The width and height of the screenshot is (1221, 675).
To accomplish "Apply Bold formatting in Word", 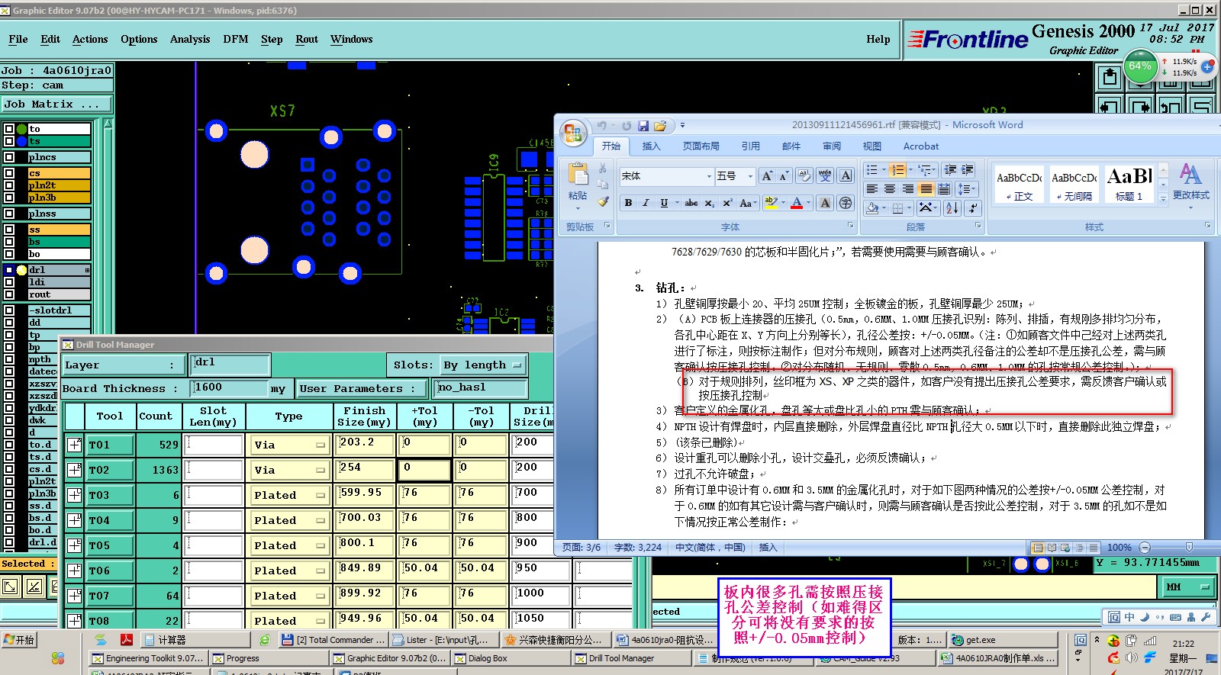I will coord(628,203).
